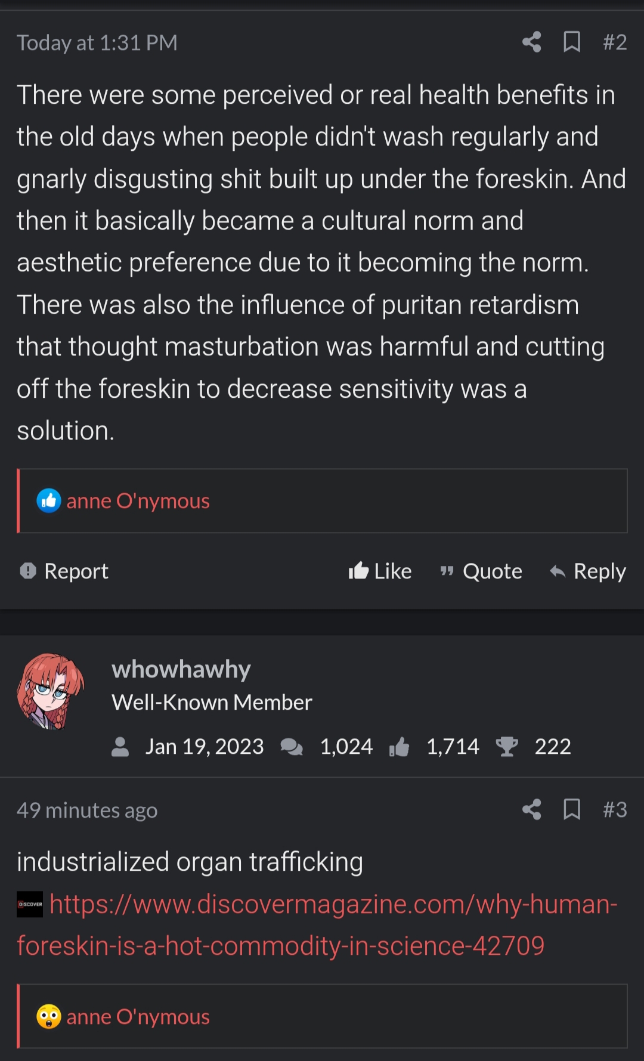Image resolution: width=644 pixels, height=1061 pixels.
Task: Open whowhawhy's avatar image
Action: tap(51, 692)
